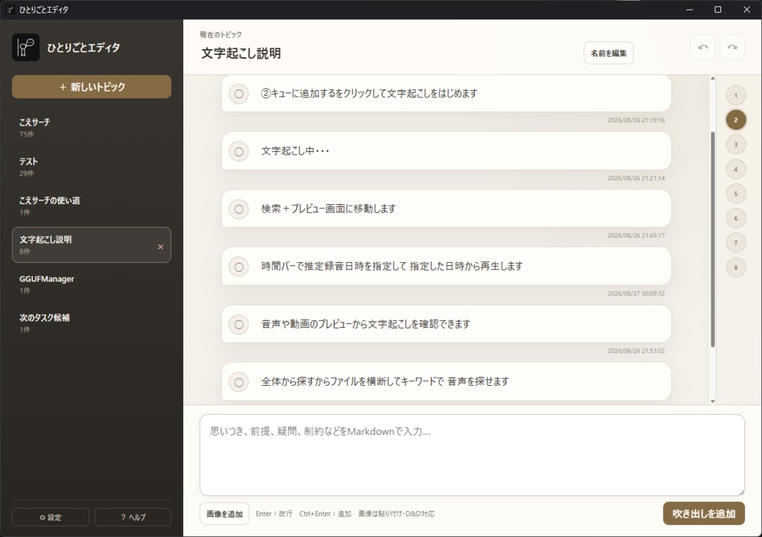
Task: Click the 画像を追加 button
Action: tap(225, 514)
